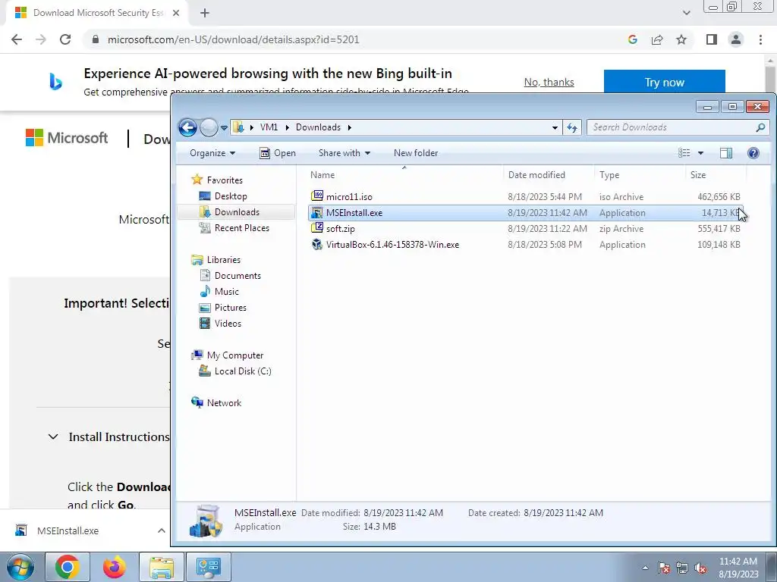Bookmark this page with star icon

(x=681, y=39)
